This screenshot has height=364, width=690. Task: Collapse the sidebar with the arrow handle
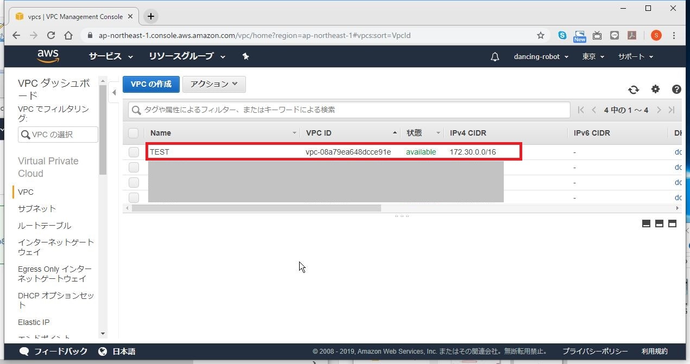click(114, 93)
